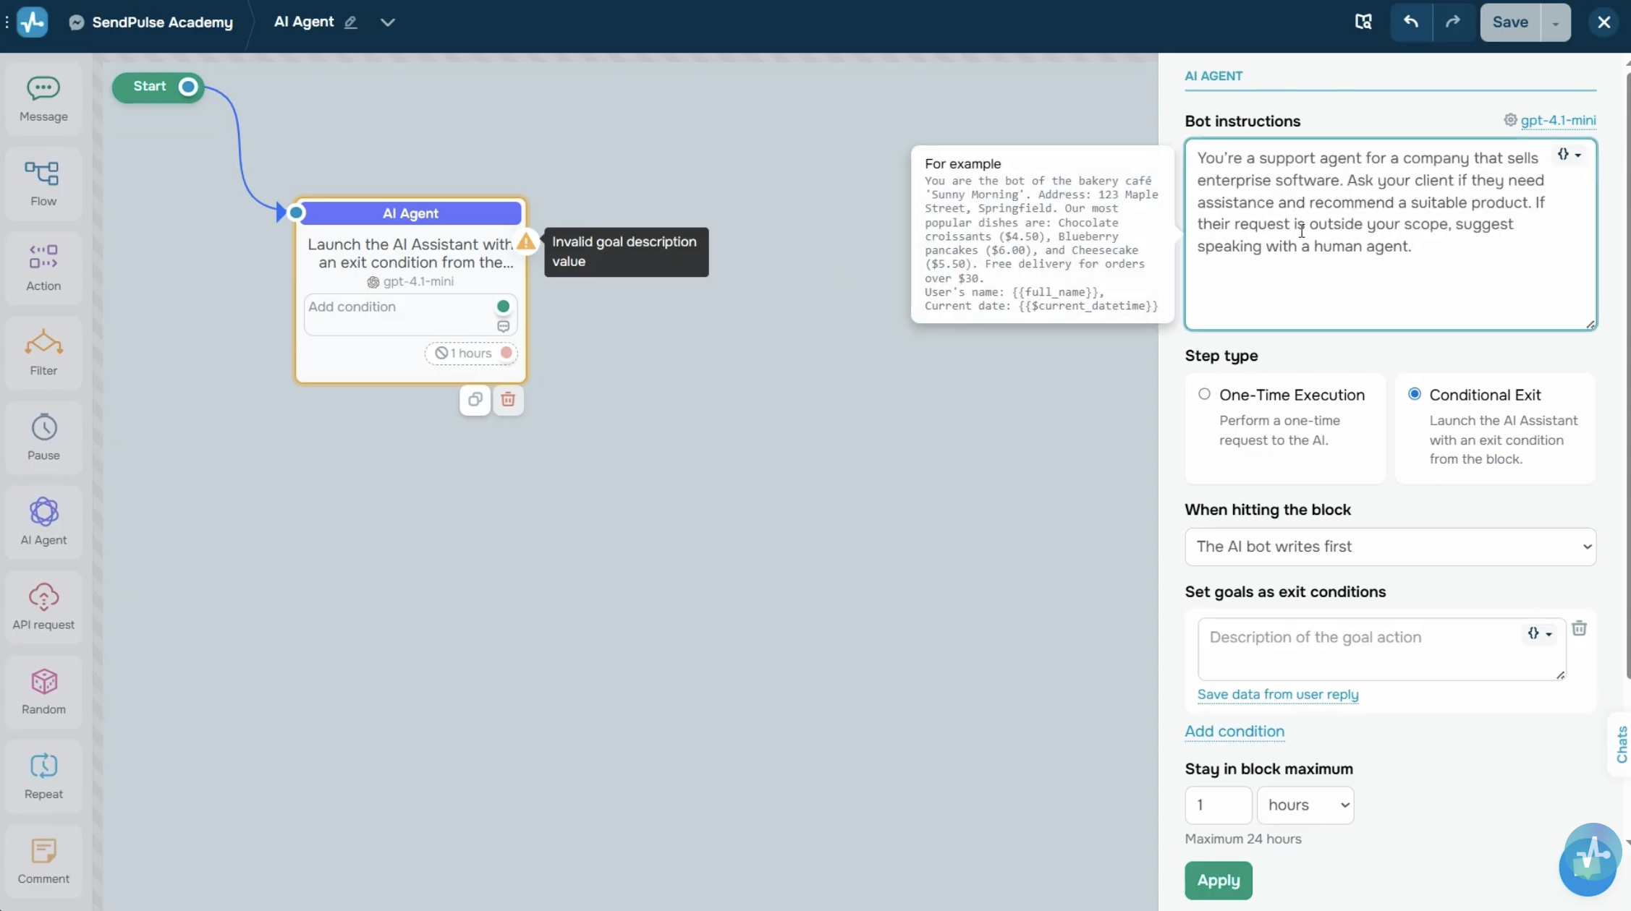
Task: Delete the AI Agent block with trash icon
Action: (508, 400)
